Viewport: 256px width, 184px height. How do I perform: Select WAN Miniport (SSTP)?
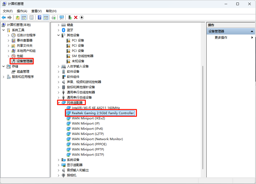pyautogui.click(x=88, y=155)
